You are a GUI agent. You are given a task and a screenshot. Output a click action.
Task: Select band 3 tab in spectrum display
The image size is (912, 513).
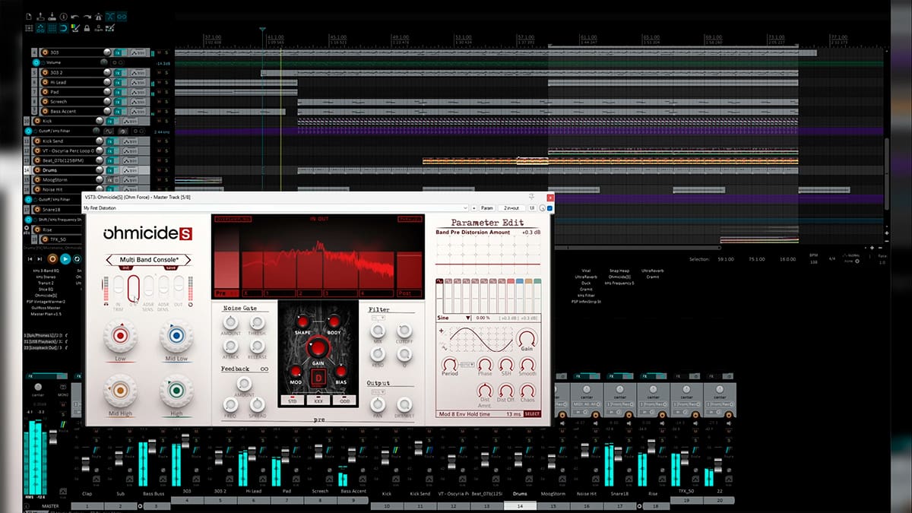point(340,293)
